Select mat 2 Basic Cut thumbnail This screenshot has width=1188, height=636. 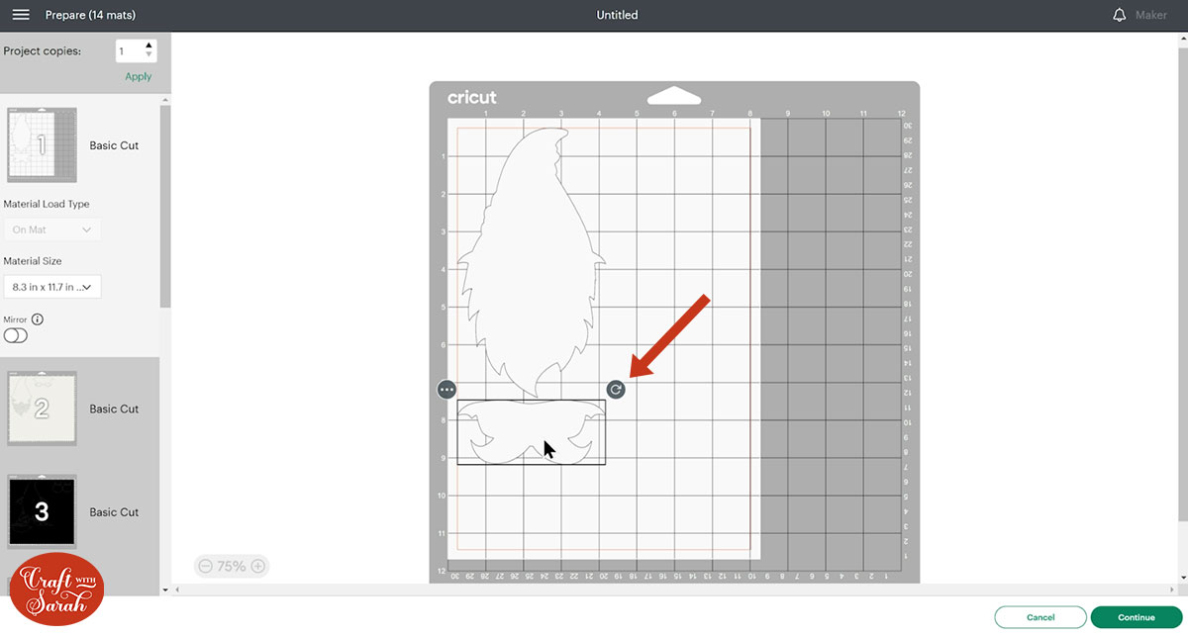pyautogui.click(x=42, y=409)
